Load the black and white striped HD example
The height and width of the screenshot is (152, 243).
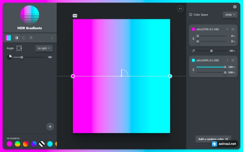coord(42,144)
